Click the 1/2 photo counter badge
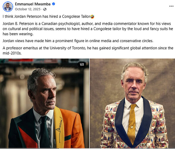The image size is (175, 149). click(82, 64)
